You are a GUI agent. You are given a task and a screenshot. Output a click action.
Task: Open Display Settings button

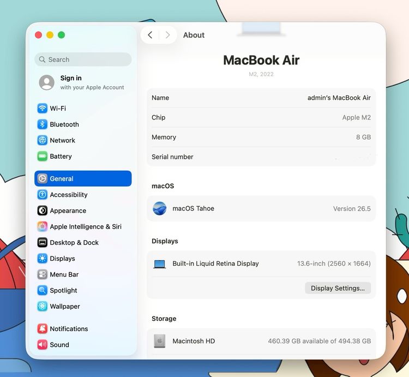tap(338, 288)
